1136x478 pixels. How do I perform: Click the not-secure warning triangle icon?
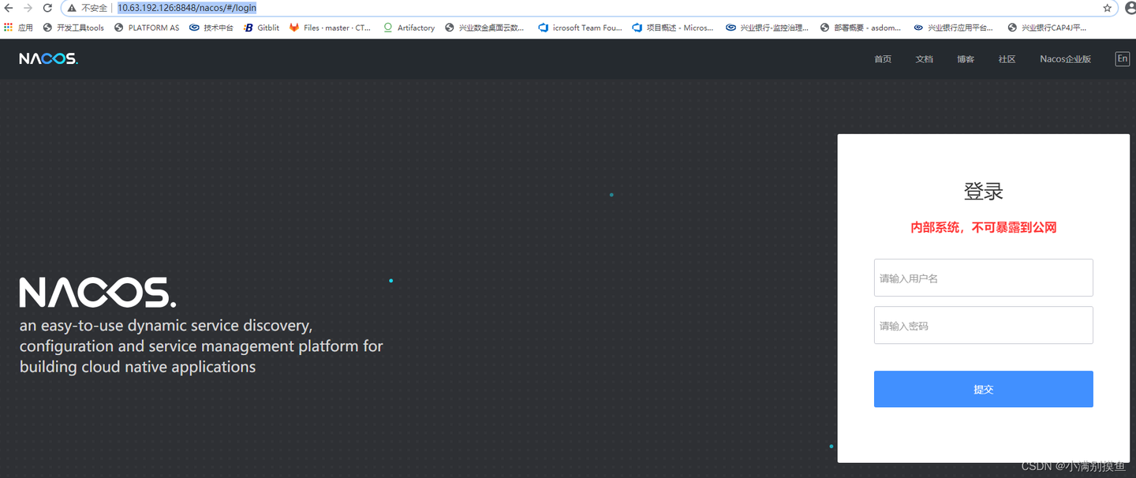pyautogui.click(x=72, y=8)
